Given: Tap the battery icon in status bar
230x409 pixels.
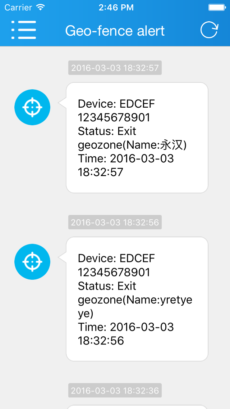Looking at the screenshot, I should click(217, 7).
